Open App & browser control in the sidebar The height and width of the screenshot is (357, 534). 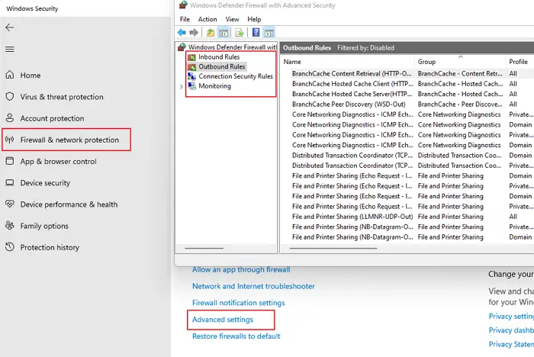click(x=51, y=161)
